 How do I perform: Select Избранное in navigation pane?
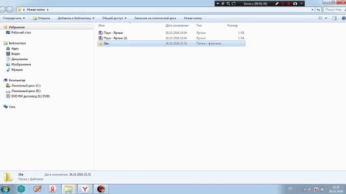(17, 27)
